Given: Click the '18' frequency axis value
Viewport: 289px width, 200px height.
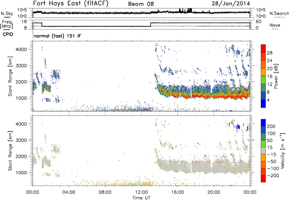Looking at the screenshot, I should point(24,22).
